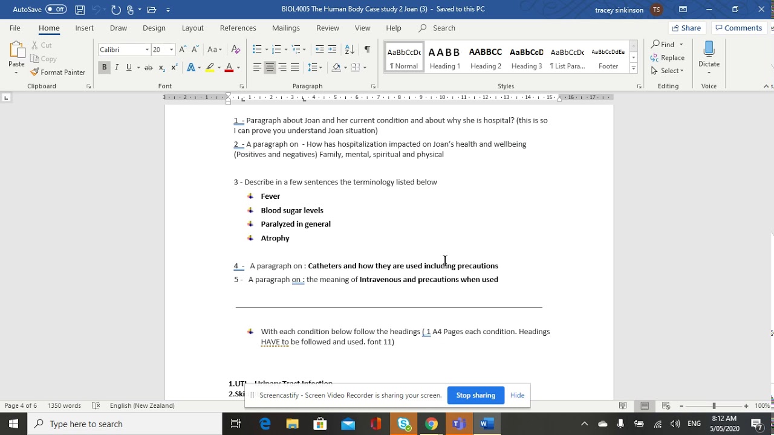774x435 pixels.
Task: Open the Borders dropdown arrow
Action: [x=365, y=67]
